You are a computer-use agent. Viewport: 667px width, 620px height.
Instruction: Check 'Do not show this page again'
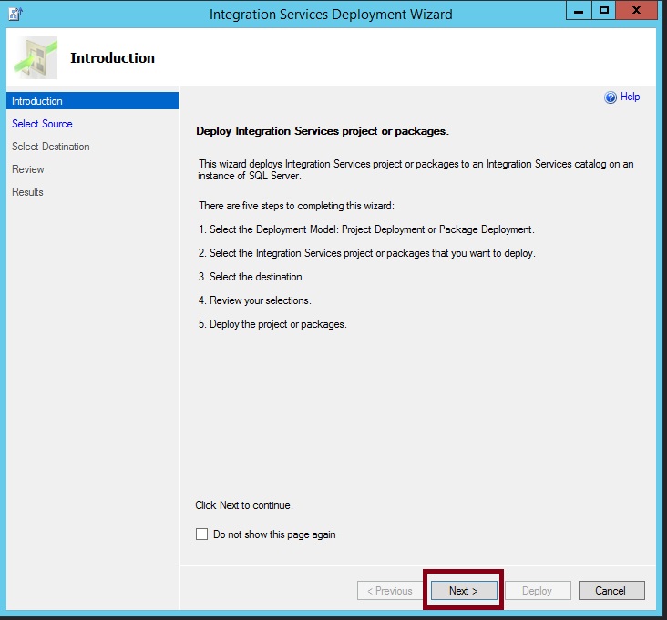(201, 534)
